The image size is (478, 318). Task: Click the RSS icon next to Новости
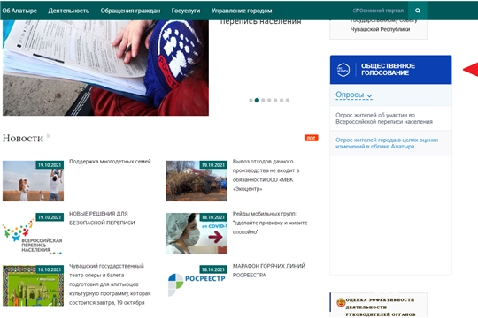pyautogui.click(x=49, y=136)
